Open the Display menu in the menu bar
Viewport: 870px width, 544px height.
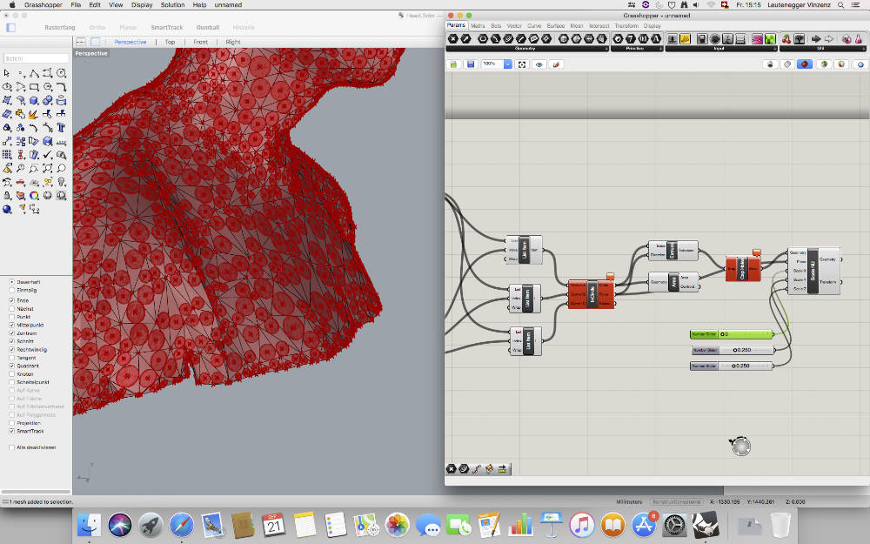click(142, 5)
